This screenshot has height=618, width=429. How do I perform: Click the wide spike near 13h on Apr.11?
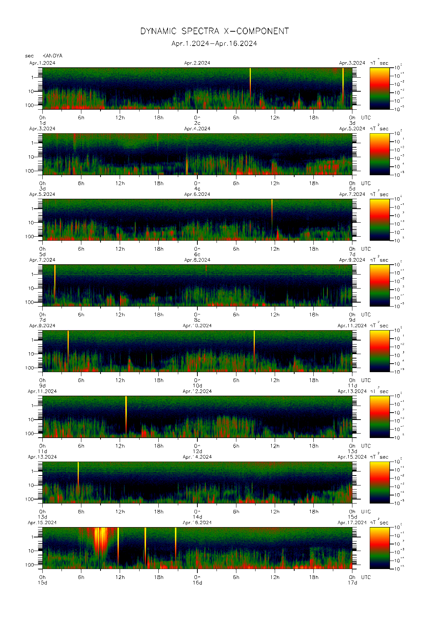tap(126, 415)
